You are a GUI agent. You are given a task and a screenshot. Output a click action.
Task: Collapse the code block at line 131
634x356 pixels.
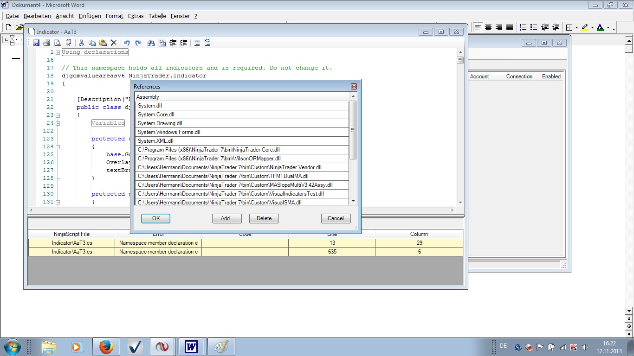[x=58, y=202]
